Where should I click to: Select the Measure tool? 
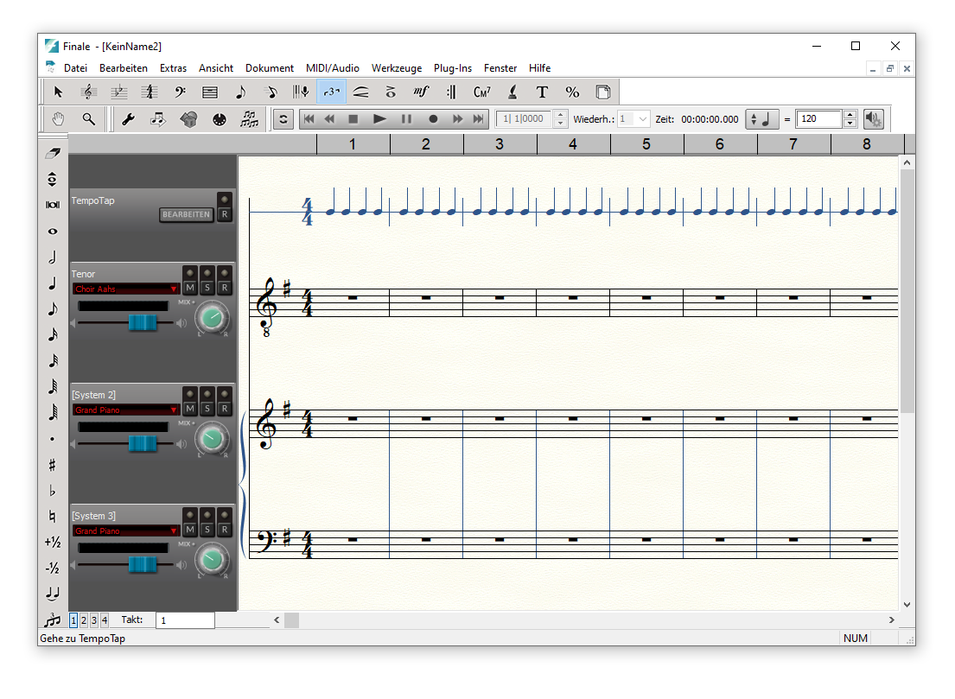210,92
